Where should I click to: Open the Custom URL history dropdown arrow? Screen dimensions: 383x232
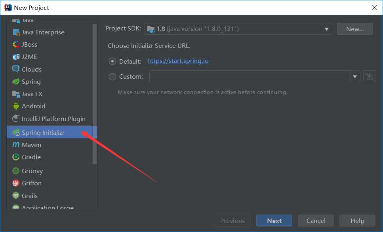pos(355,77)
